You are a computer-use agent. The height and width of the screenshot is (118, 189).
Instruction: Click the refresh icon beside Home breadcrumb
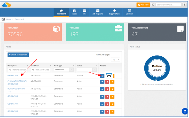3,19
